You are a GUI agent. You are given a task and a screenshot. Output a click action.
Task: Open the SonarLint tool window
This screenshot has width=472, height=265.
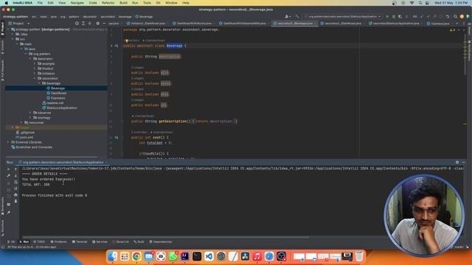pyautogui.click(x=121, y=242)
